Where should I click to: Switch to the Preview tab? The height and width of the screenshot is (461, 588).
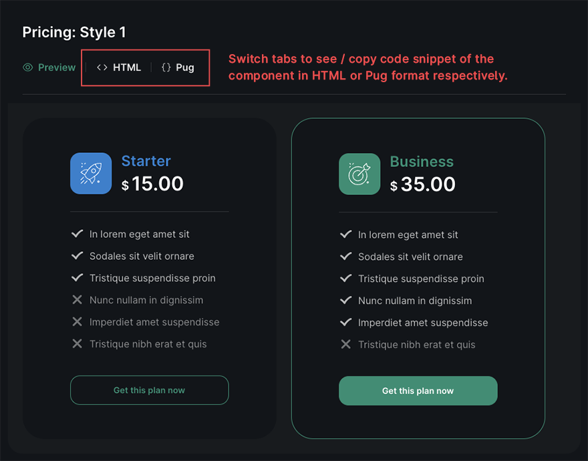[56, 67]
